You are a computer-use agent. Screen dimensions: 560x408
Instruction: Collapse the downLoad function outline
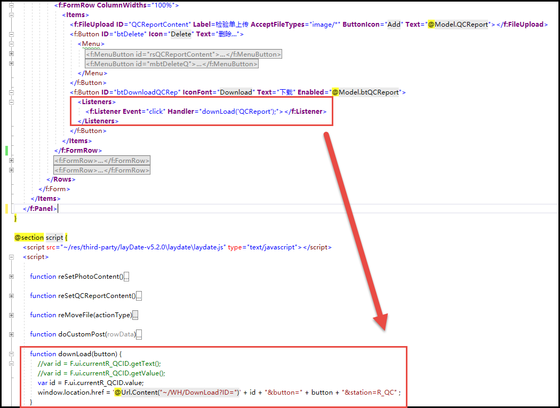click(11, 354)
